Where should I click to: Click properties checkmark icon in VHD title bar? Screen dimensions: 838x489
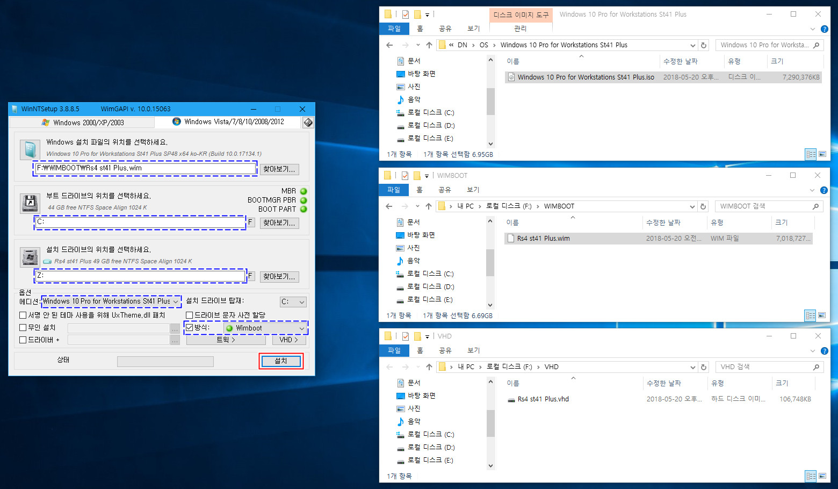(406, 336)
